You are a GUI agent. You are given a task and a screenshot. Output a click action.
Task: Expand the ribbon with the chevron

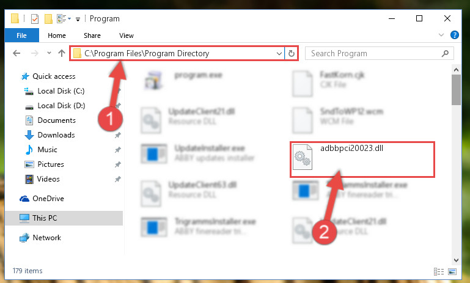441,35
